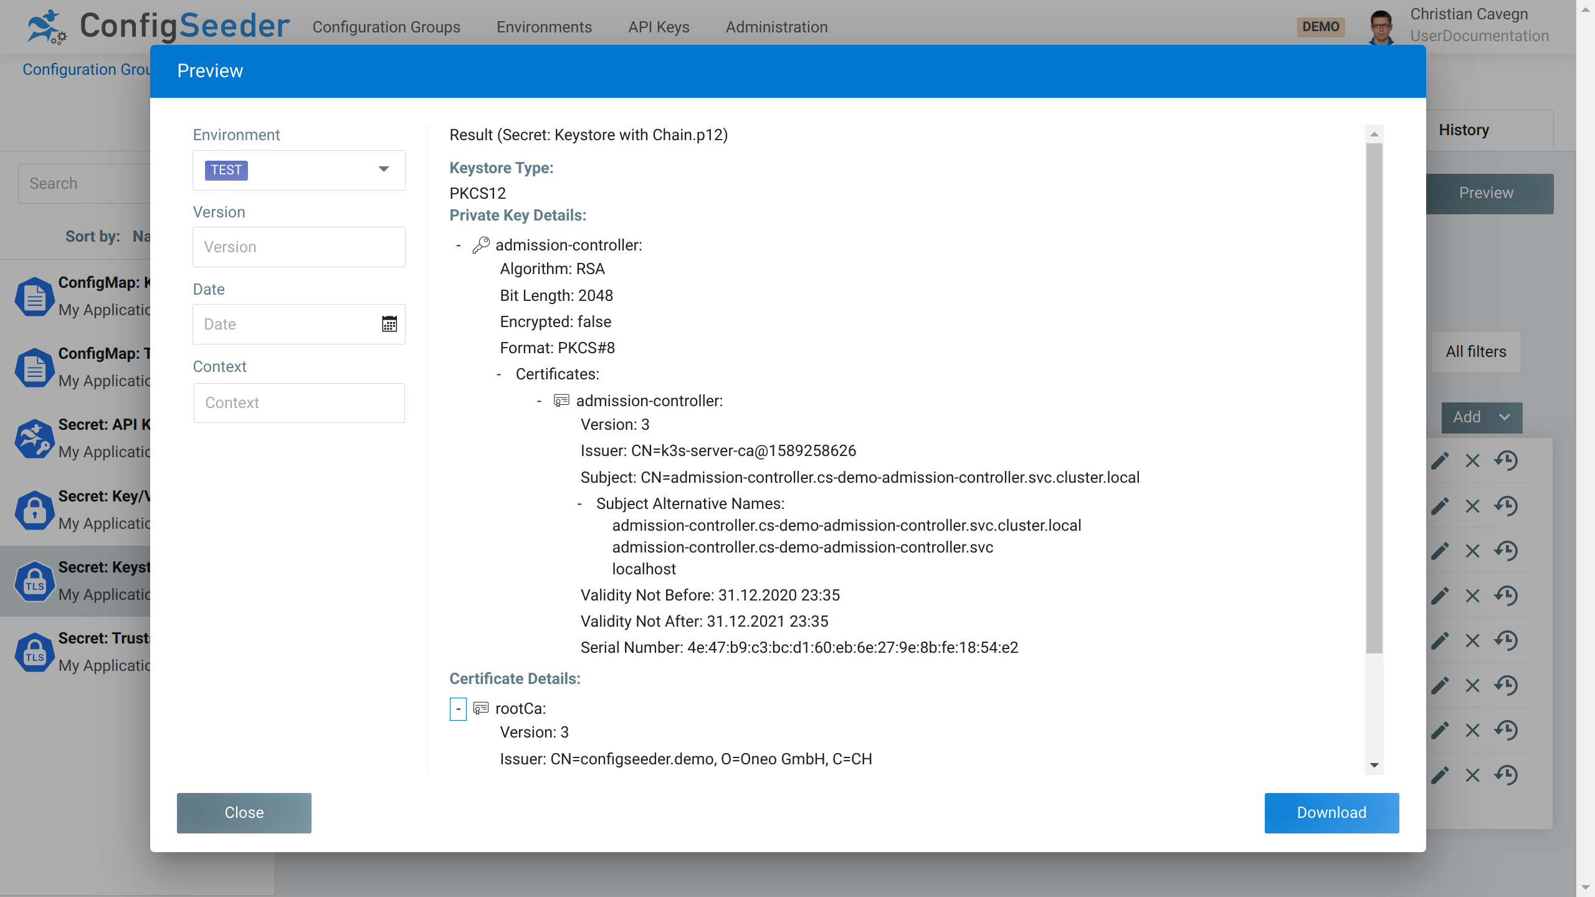Open the edit pencil icon on the top history row

tap(1440, 461)
